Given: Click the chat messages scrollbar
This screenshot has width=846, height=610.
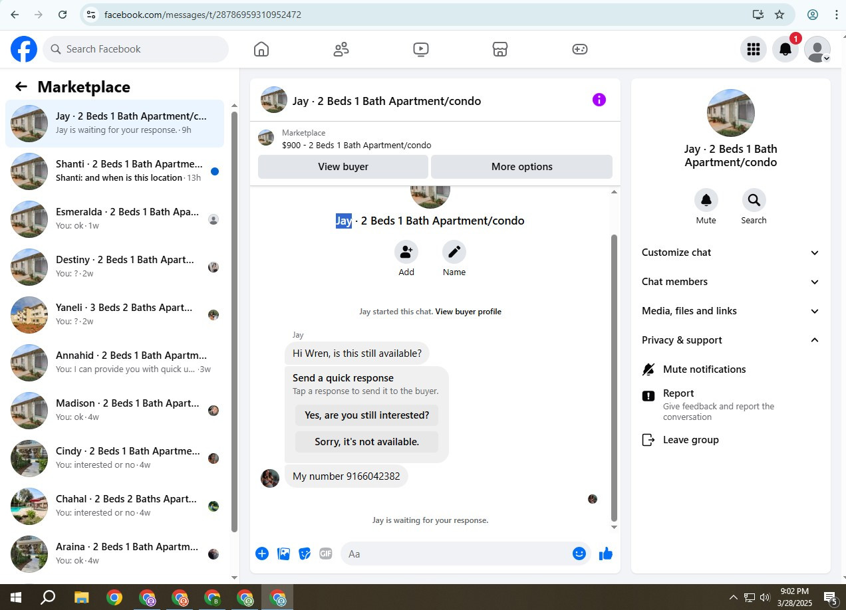Looking at the screenshot, I should click(x=614, y=377).
